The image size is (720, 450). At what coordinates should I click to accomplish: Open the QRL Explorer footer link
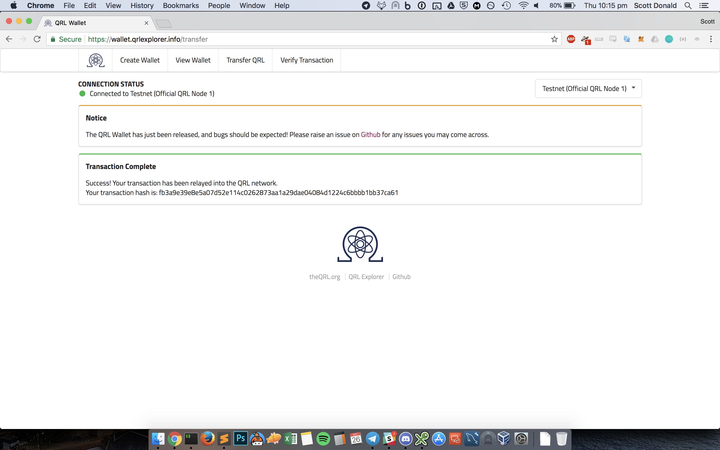point(366,277)
